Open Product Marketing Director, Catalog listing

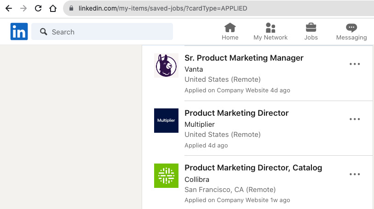point(253,168)
